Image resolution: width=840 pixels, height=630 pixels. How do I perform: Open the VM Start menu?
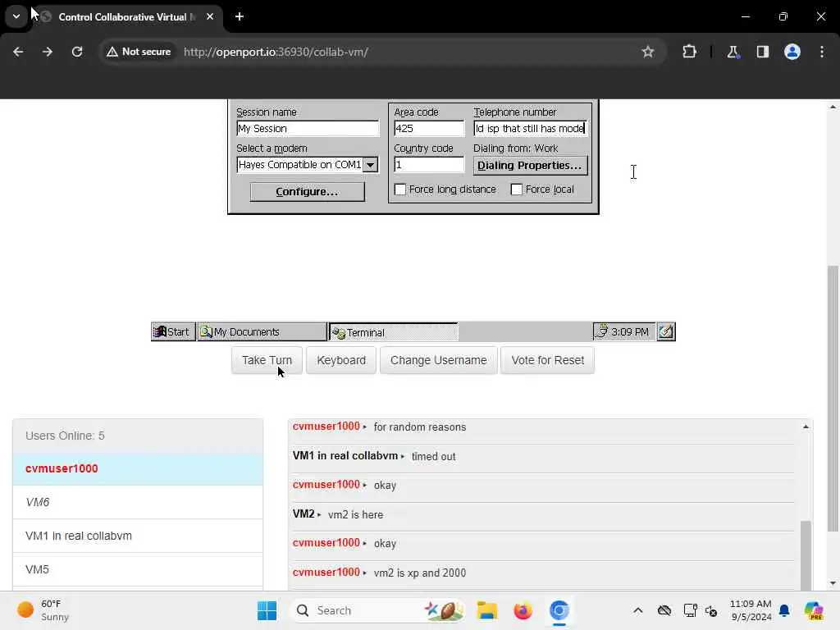pos(172,332)
